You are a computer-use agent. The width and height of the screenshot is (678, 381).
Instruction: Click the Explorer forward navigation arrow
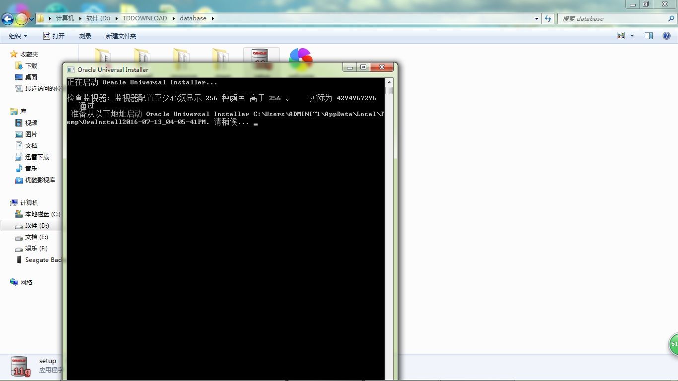[x=21, y=19]
